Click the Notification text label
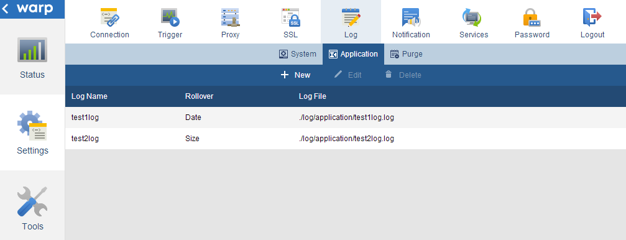 click(411, 35)
